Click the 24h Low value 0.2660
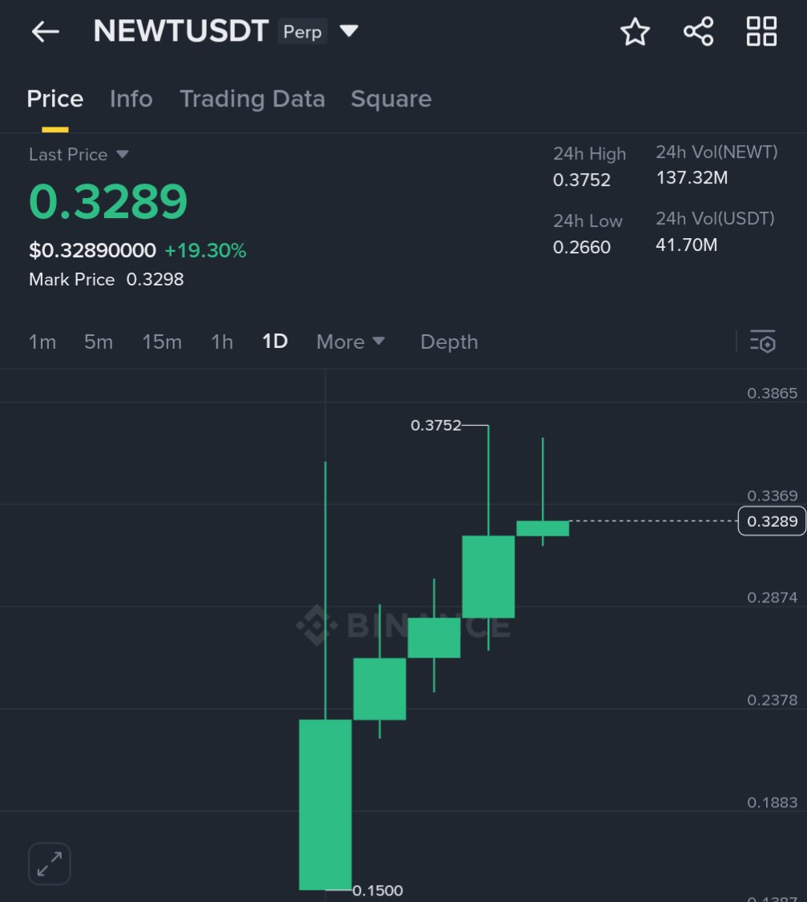 click(x=581, y=247)
